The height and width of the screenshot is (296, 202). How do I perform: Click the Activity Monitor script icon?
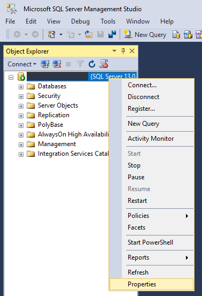pyautogui.click(x=104, y=64)
